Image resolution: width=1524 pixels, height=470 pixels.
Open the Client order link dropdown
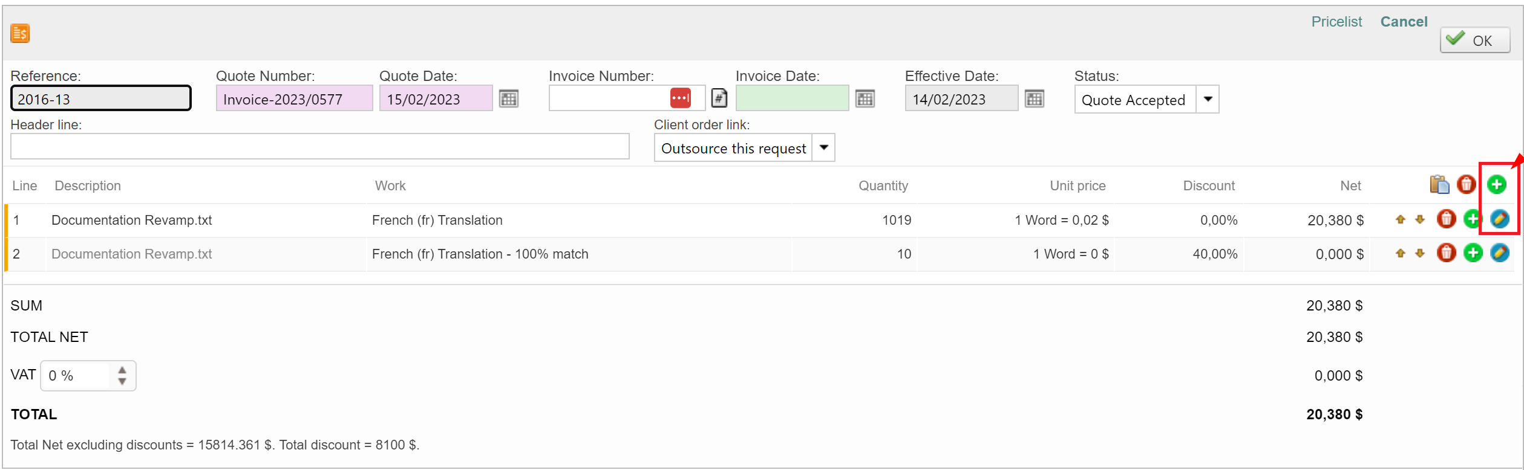[x=823, y=147]
